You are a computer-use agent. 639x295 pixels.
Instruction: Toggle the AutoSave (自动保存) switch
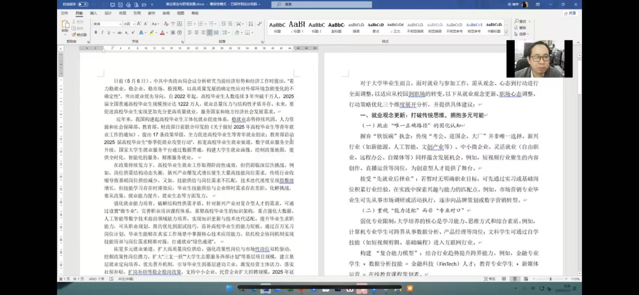(x=83, y=4)
